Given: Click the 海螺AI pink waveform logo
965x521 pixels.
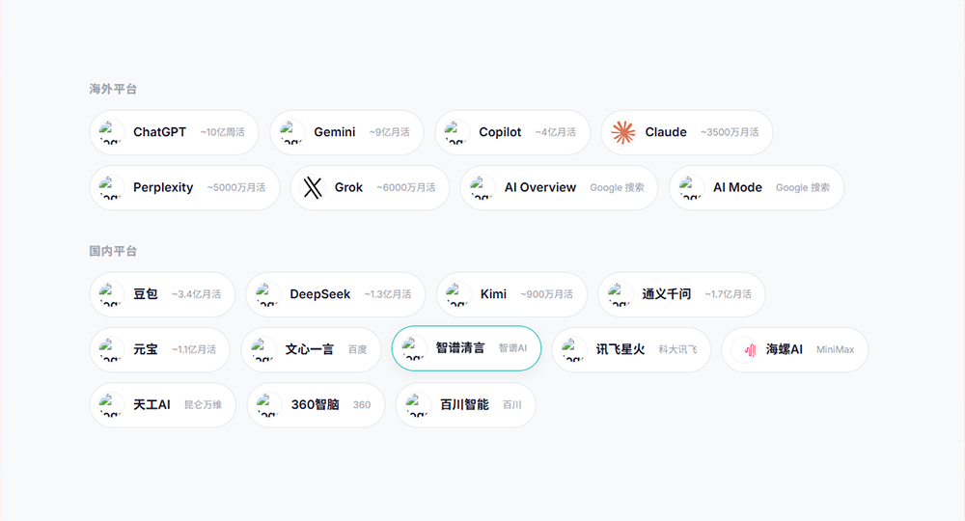Looking at the screenshot, I should [750, 350].
